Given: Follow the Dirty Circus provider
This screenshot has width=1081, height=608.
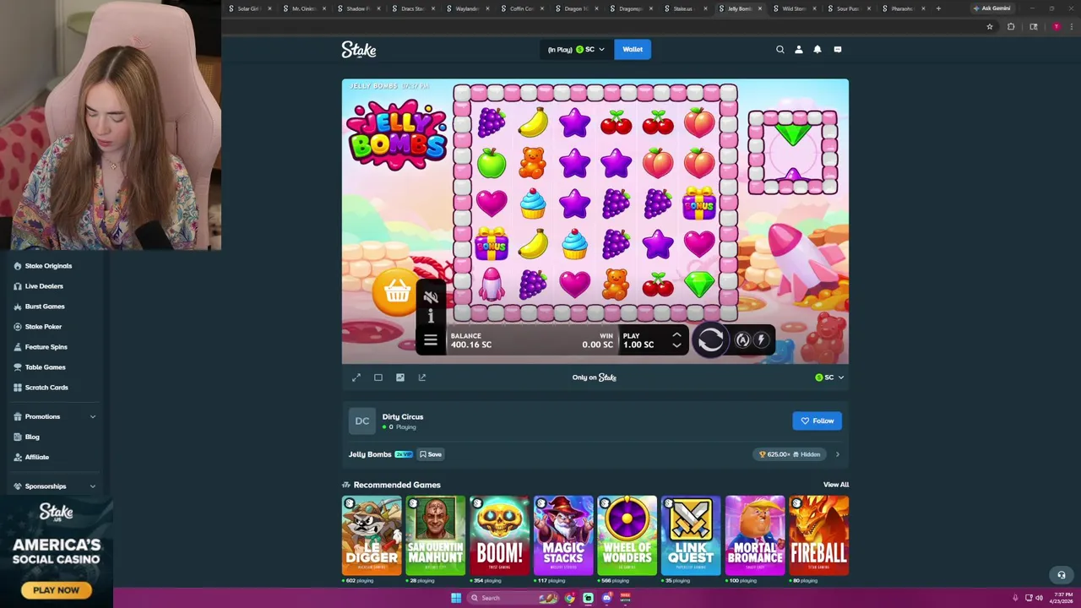Looking at the screenshot, I should tap(817, 421).
